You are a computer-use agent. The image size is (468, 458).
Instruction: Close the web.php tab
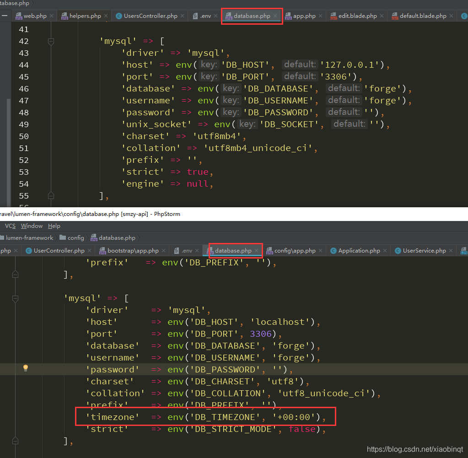pos(51,16)
